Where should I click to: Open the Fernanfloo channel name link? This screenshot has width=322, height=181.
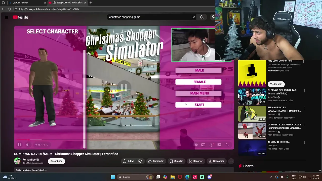point(29,160)
